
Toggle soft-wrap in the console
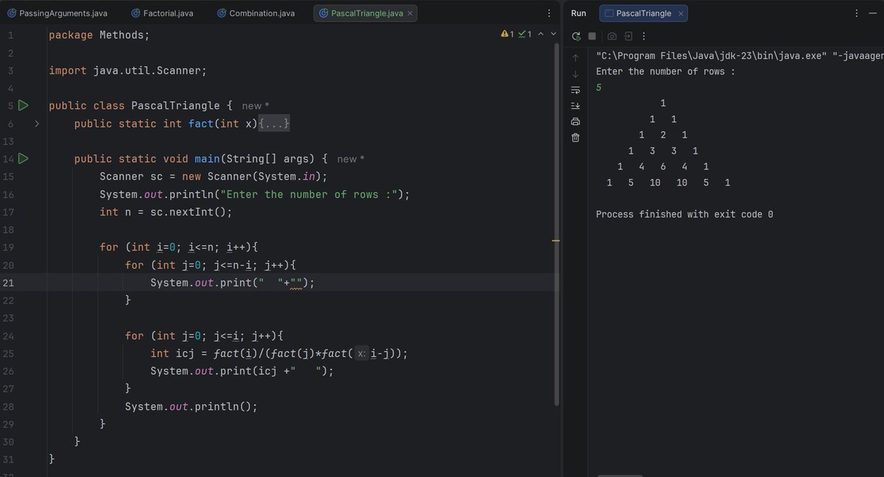click(x=576, y=90)
